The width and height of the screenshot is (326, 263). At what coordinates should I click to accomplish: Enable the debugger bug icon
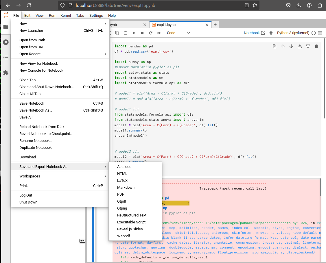pos(271,33)
